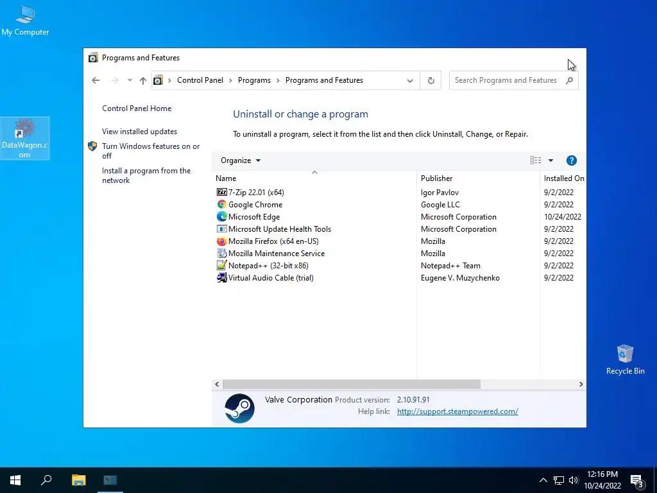Screen dimensions: 657x493
Task: Open View installed updates link
Action: (x=139, y=132)
